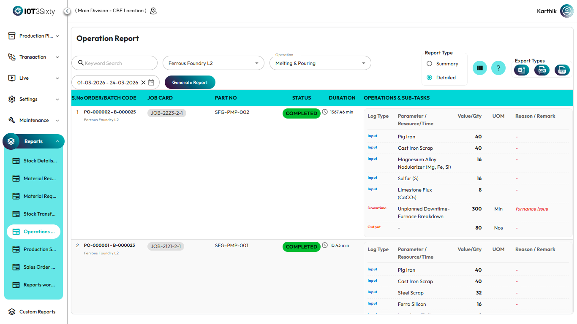Click the help question mark icon
Screen dimensions: 577x324
(498, 68)
